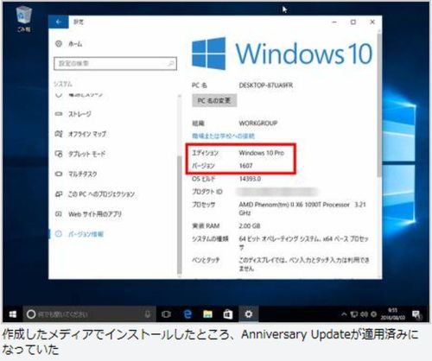Viewport: 432px width, 361px height.
Task: Click the Storage drive icon
Action: pyautogui.click(x=59, y=114)
